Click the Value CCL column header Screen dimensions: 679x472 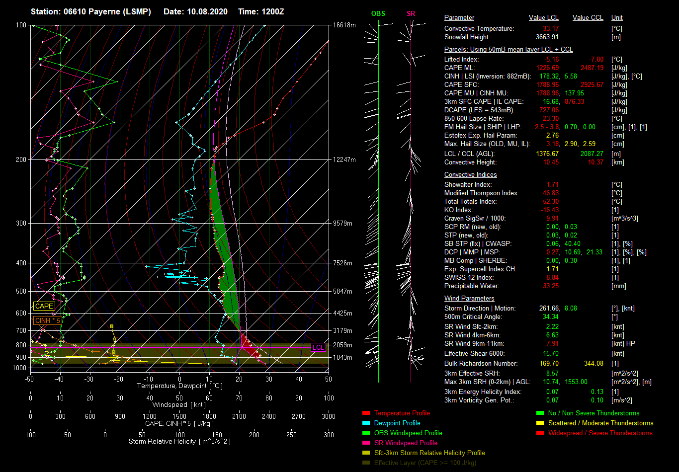[x=588, y=18]
